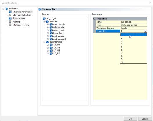
Task: Collapse the Submachines group node
Action: coord(44,42)
